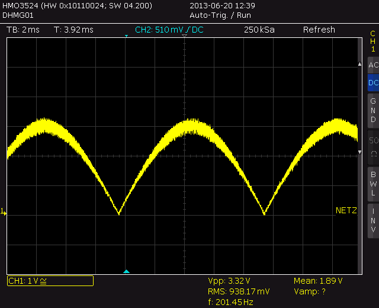Click the CH1: 1 V channel box

50,281
